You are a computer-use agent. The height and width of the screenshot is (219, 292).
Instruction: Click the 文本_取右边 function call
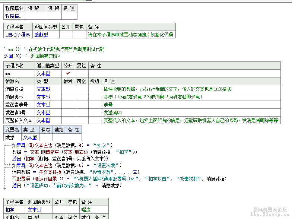(76, 152)
